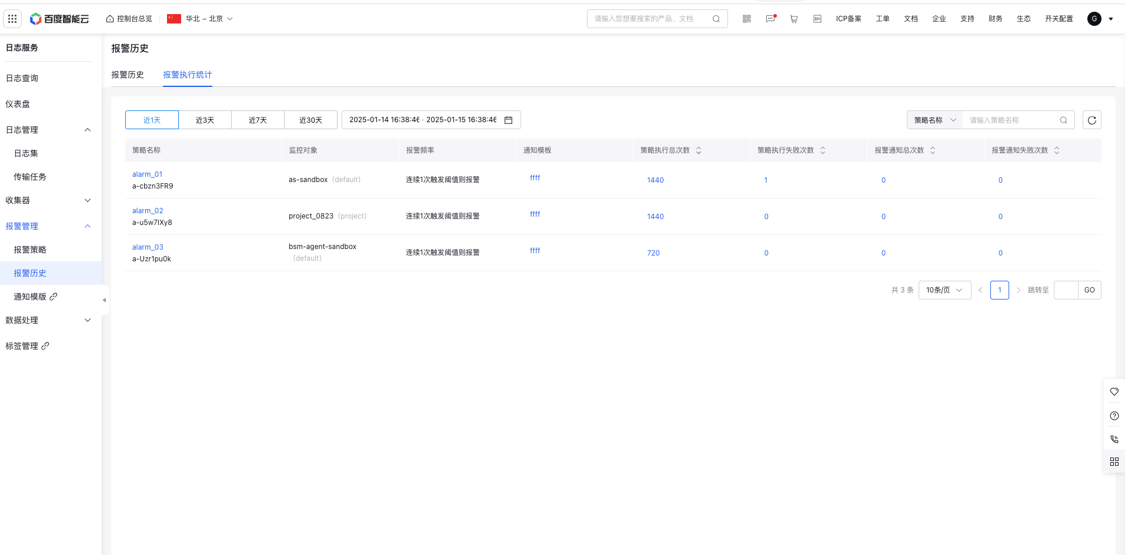Click the Baidu AI Cloud logo

(x=59, y=19)
